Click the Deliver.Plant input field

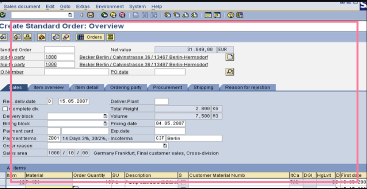click(161, 102)
